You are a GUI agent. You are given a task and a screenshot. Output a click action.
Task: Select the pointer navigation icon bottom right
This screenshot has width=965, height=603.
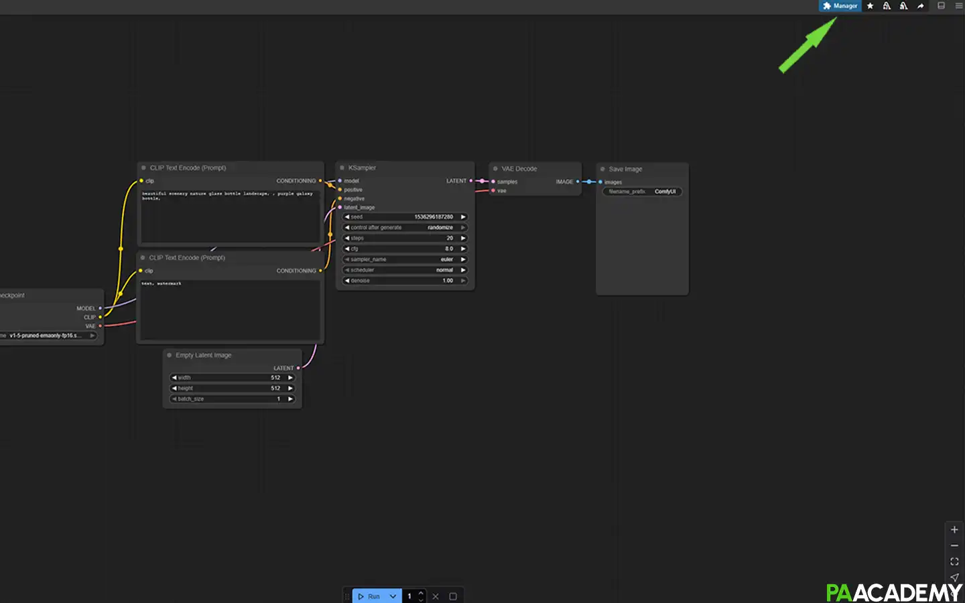point(954,578)
